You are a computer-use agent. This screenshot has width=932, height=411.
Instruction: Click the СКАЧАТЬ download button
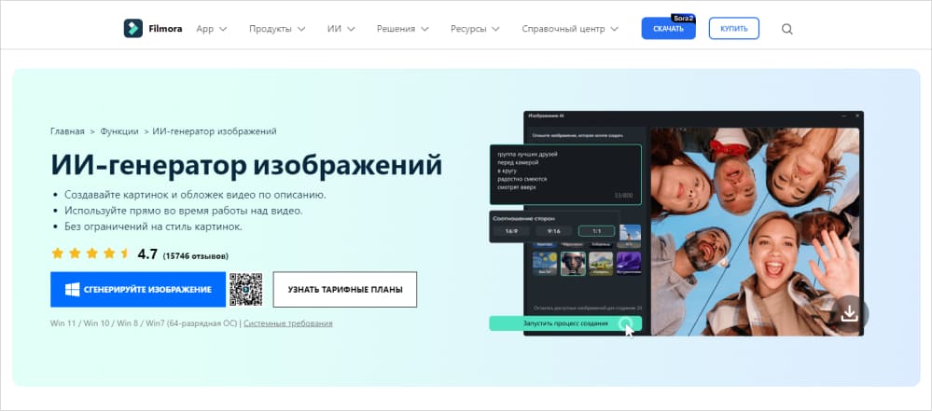pos(668,29)
